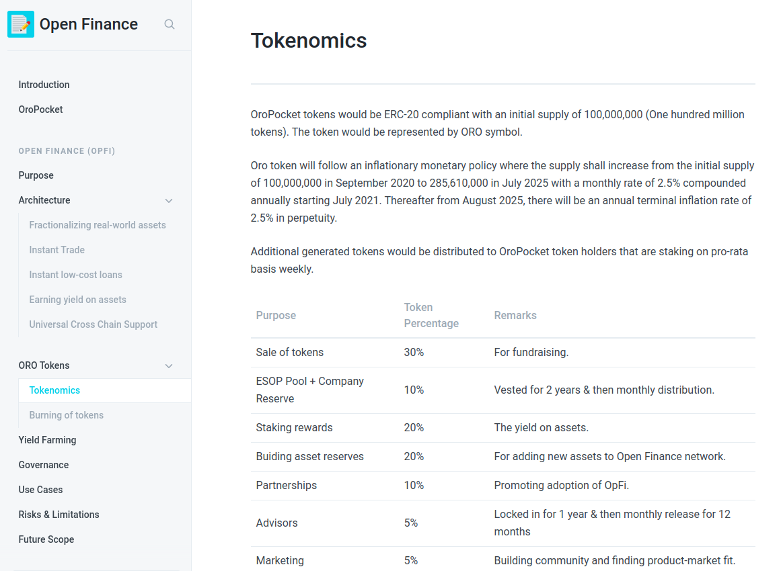Click the 'OPEN FINANCE (OPFI)' section label
This screenshot has height=571, width=781.
pos(67,150)
